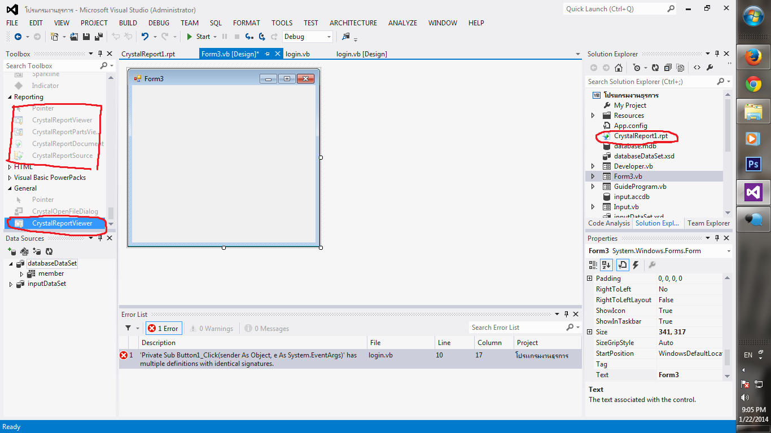The image size is (771, 433).
Task: Toggle the 1 Error filter button
Action: (x=164, y=328)
